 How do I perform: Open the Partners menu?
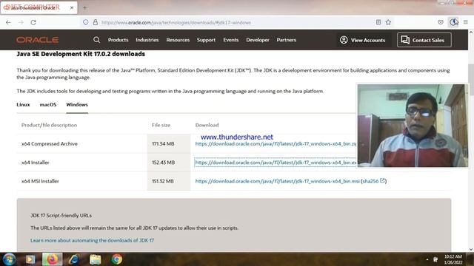(x=287, y=40)
